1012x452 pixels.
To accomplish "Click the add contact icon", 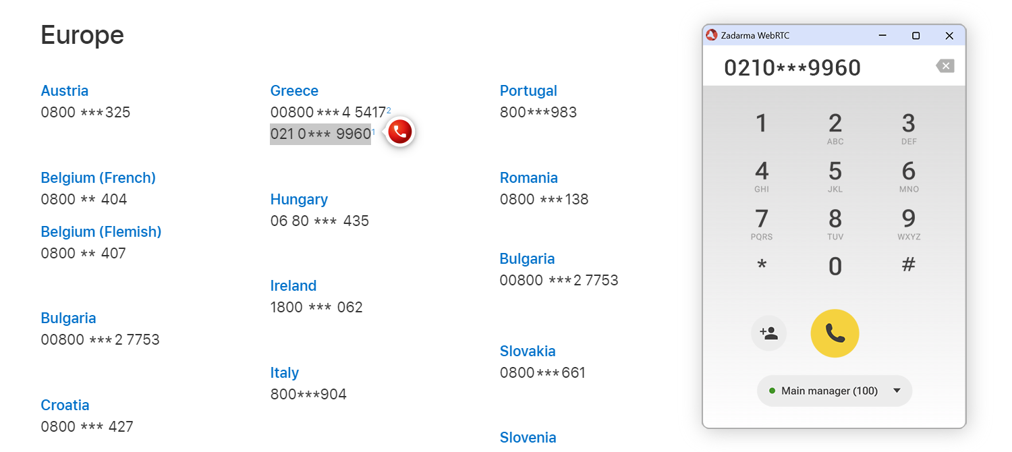I will click(x=768, y=333).
